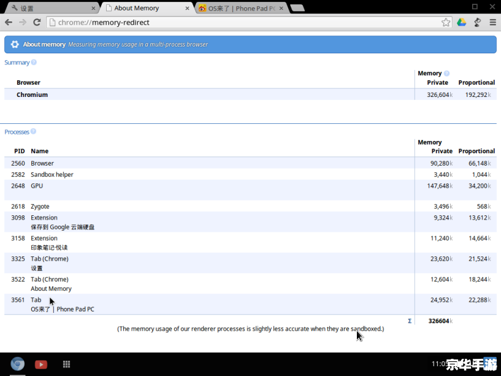Open the Chrome hamburger menu
The width and height of the screenshot is (501, 376).
click(492, 22)
